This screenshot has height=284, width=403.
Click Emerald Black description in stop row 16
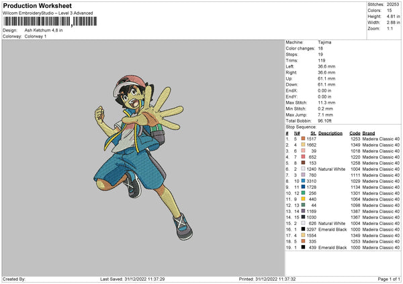[x=332, y=229]
